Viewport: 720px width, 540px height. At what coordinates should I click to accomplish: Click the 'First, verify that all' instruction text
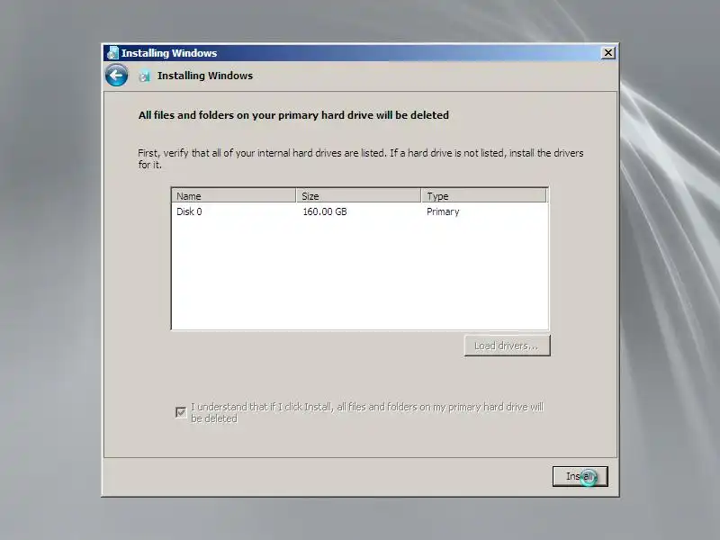coord(361,158)
